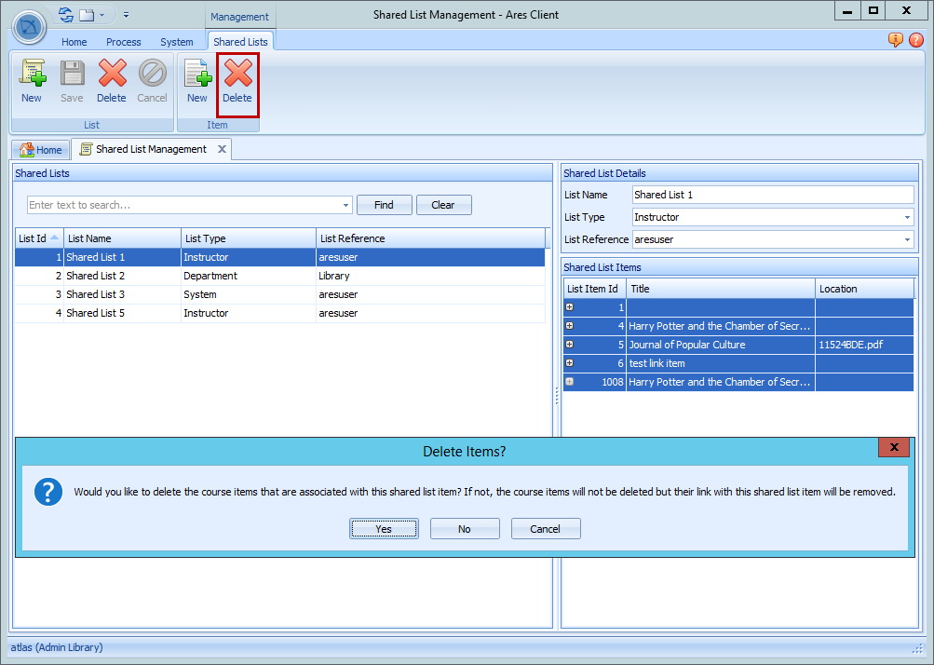Open the List Type dropdown

pyautogui.click(x=906, y=217)
